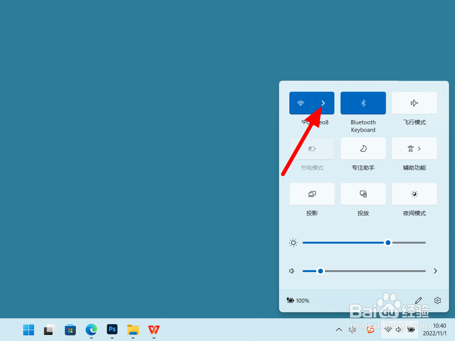Open the volume output device chevron
455x341 pixels.
click(435, 271)
